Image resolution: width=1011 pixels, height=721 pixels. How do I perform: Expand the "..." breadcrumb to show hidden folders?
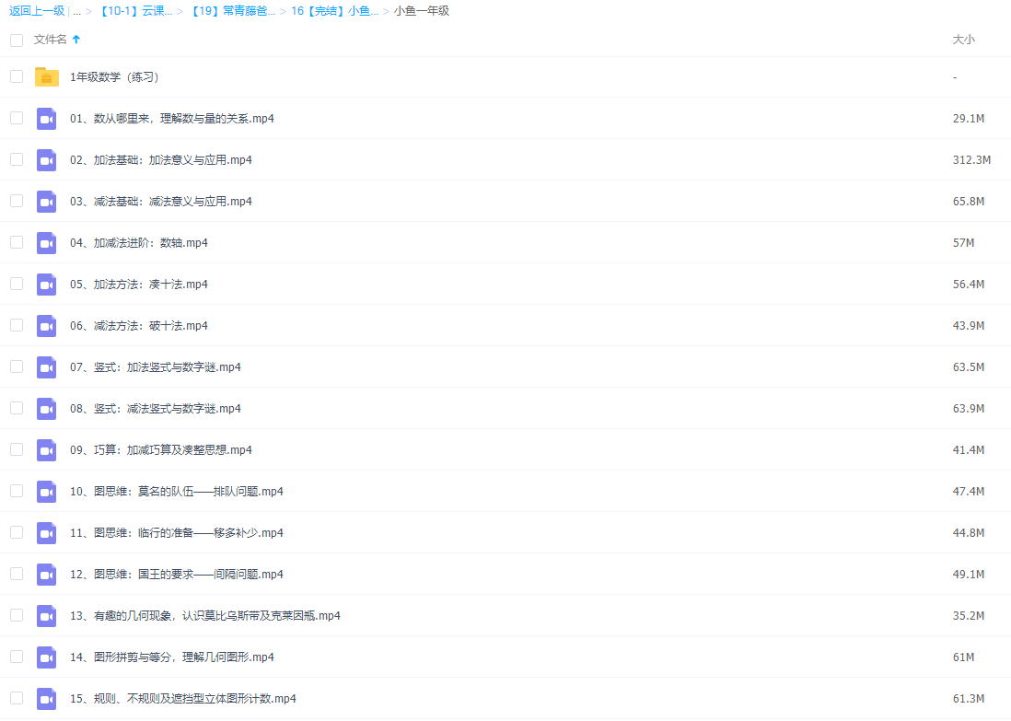pyautogui.click(x=76, y=12)
